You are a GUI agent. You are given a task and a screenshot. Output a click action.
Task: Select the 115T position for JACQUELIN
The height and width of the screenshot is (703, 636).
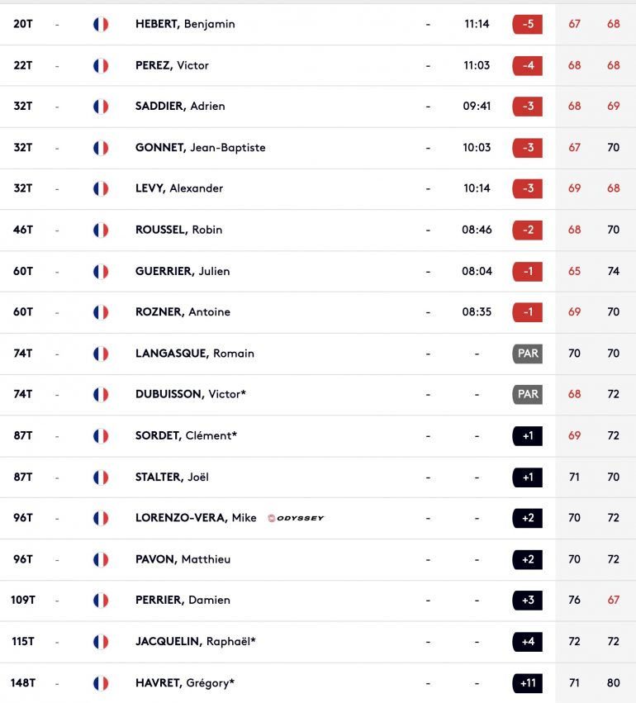coord(23,642)
